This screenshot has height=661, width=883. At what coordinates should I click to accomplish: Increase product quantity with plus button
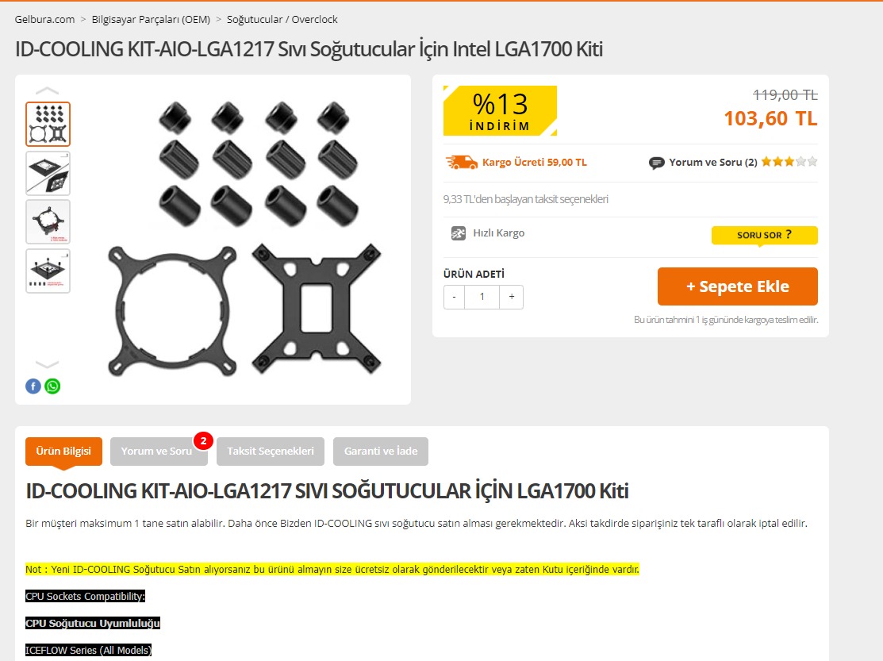click(512, 297)
